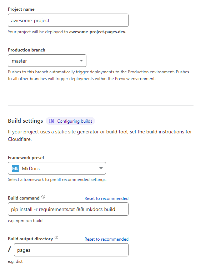The height and width of the screenshot is (270, 201).
Task: Click the caret arrow in the MkDocs preset selector
Action: tap(101, 168)
